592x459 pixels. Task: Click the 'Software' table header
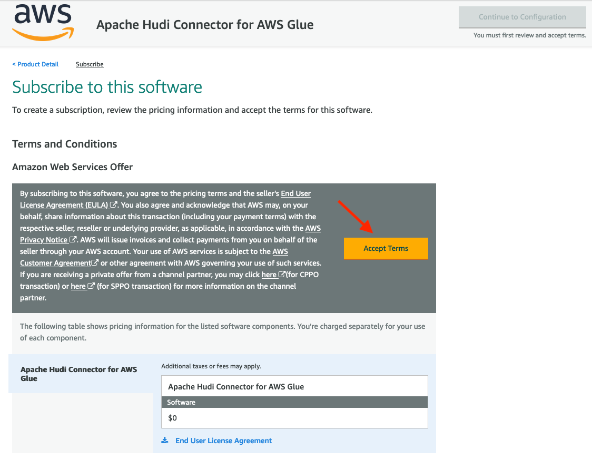coord(294,402)
